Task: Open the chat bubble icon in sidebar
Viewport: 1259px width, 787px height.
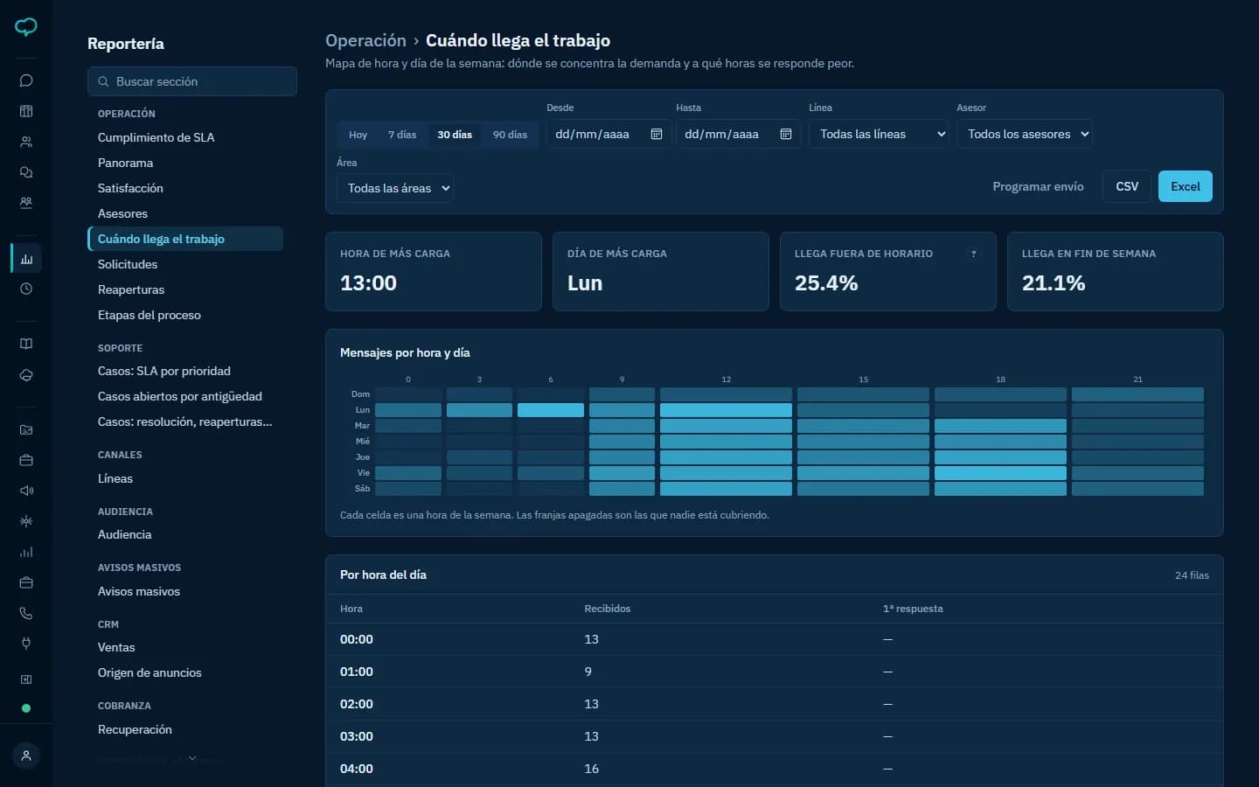Action: click(26, 80)
